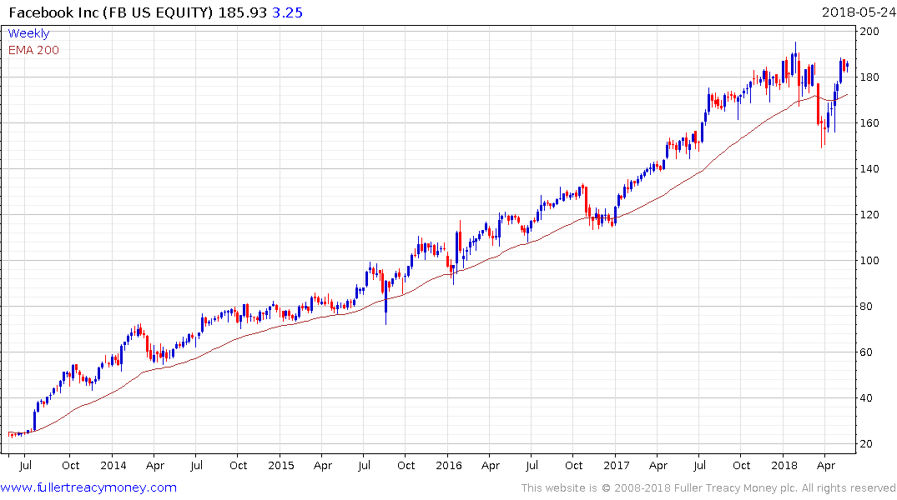
Task: Click the copyright notice text
Action: tap(708, 488)
